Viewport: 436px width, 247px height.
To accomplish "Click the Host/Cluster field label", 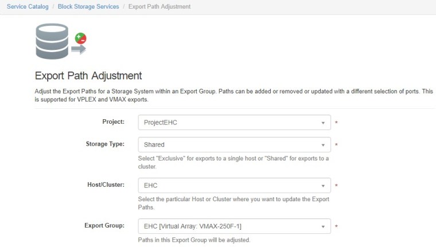I will click(104, 185).
